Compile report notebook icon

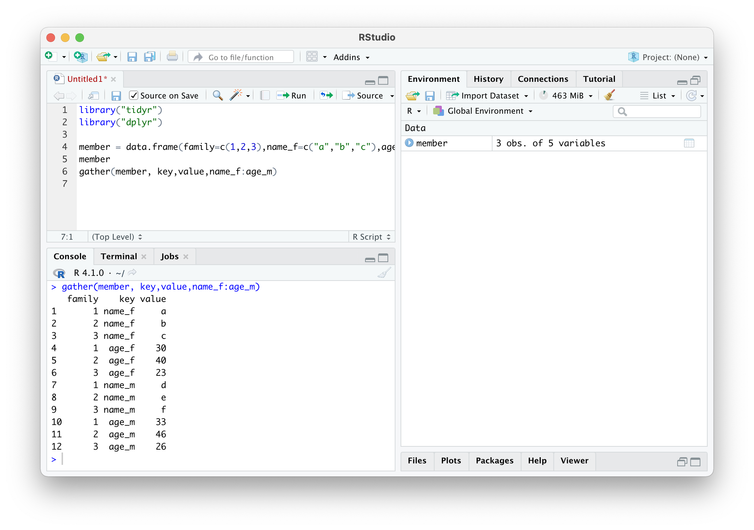(265, 95)
